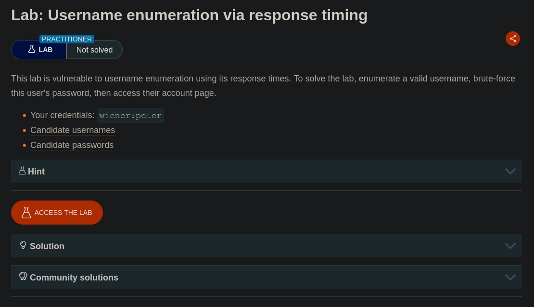Expand the Solution section chevron
Screen dimensions: 534x307
pos(510,246)
